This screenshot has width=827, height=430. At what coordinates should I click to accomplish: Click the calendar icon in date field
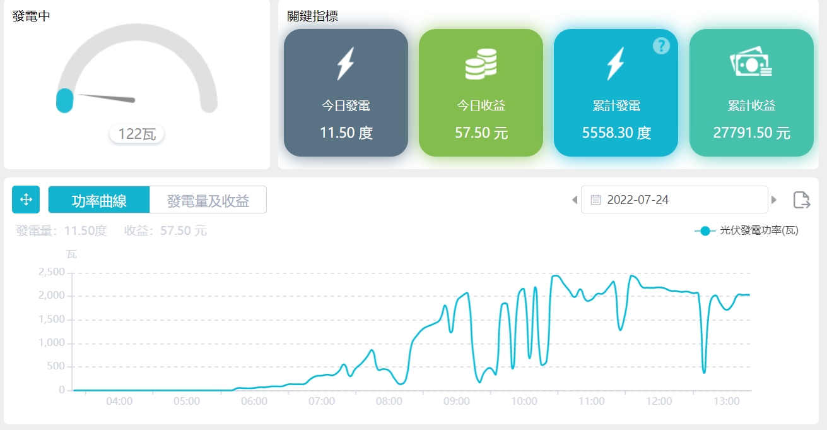(x=595, y=200)
